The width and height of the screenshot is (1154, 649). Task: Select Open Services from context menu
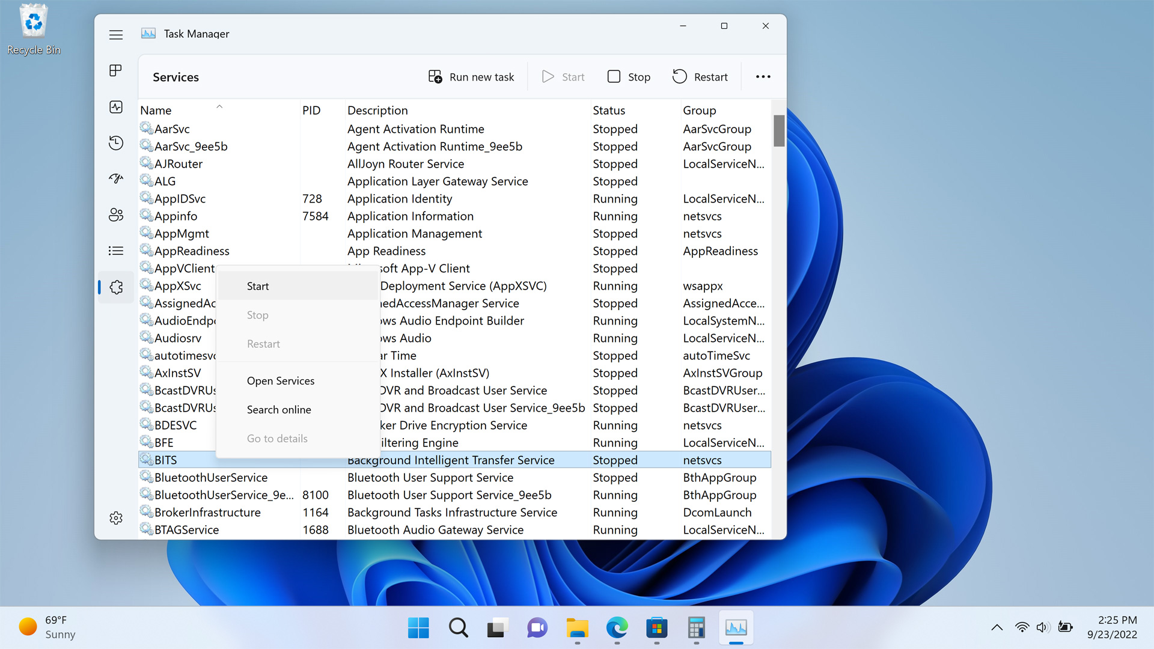click(281, 381)
